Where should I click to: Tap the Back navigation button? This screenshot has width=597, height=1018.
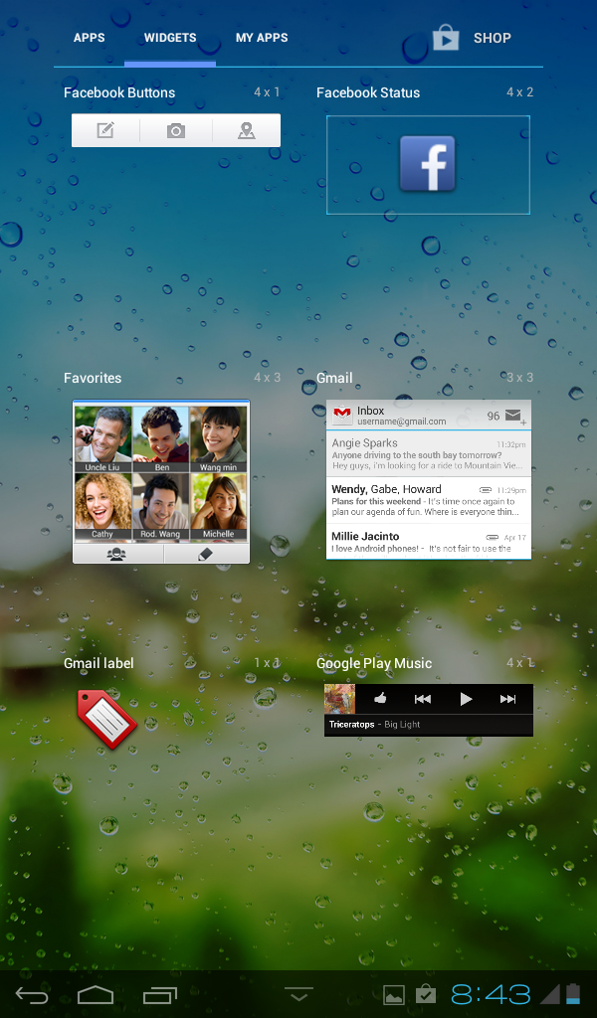click(x=32, y=994)
